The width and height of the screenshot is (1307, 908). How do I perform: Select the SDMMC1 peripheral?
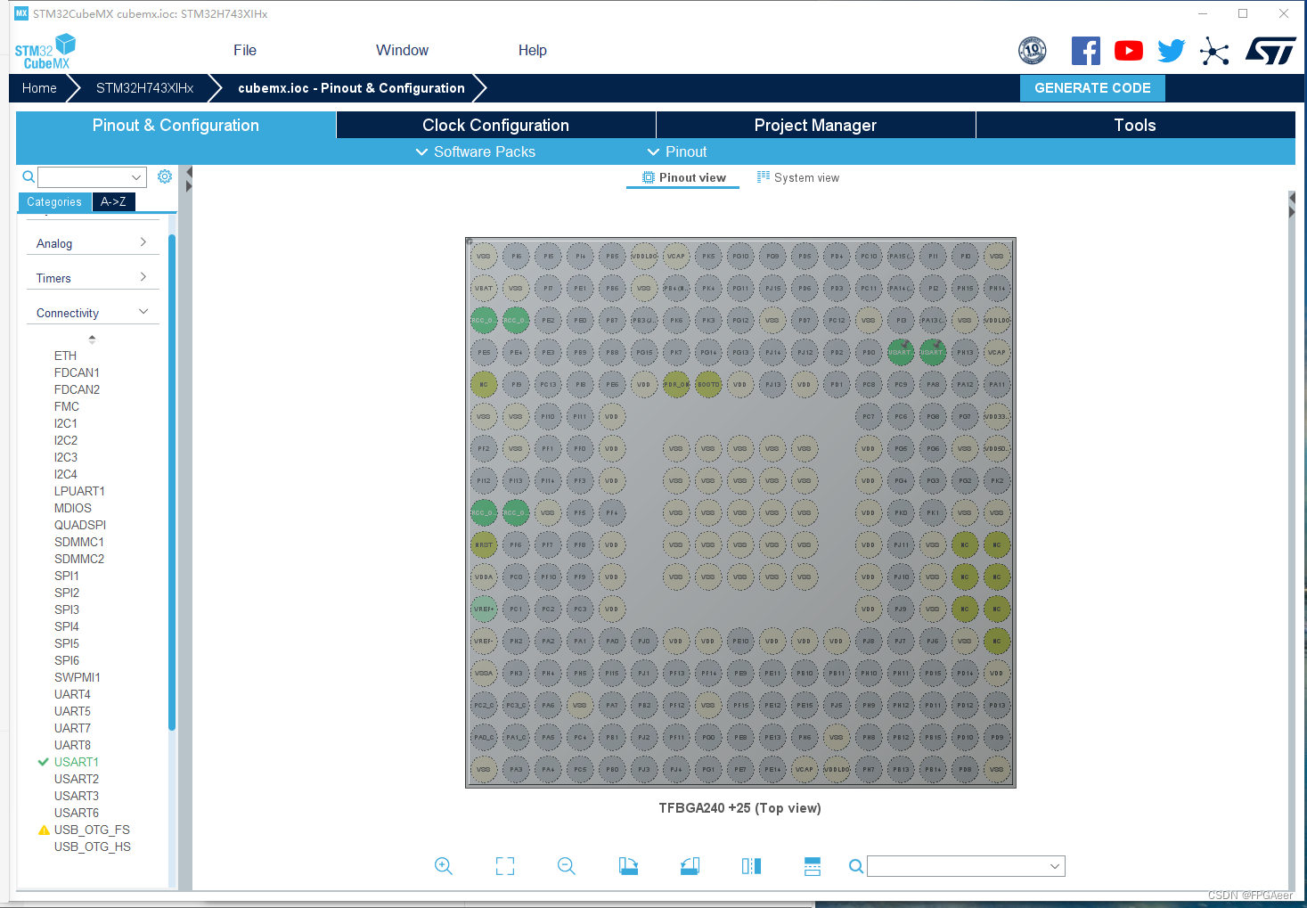(x=79, y=542)
